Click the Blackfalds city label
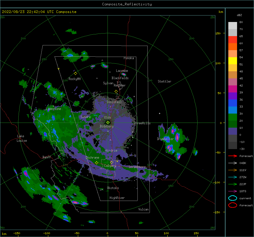Image resolution: width=254 pixels, height=237 pixels. coord(120,78)
